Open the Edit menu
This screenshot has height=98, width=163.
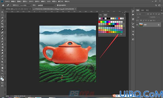pos(13,1)
